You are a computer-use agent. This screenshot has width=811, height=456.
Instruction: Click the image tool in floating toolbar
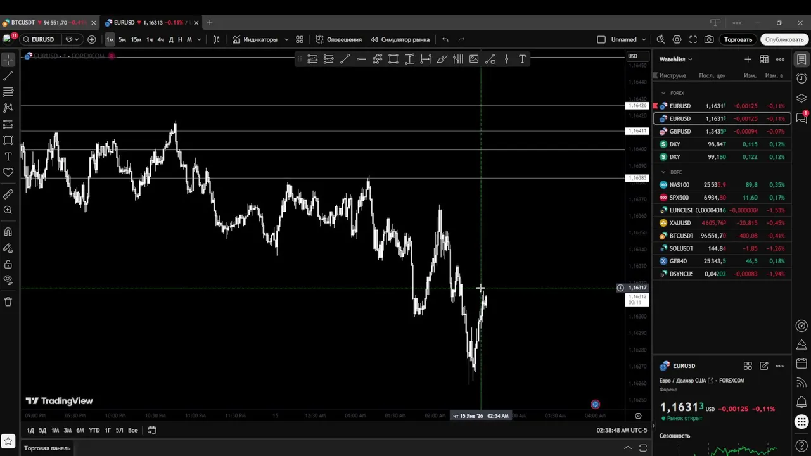tap(474, 59)
